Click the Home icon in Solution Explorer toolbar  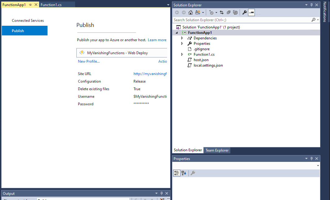coord(191,13)
